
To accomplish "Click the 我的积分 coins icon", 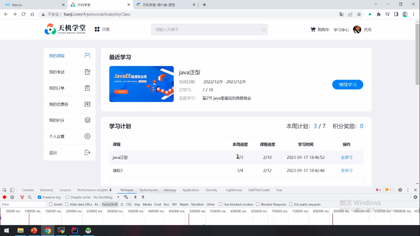I will tap(87, 120).
